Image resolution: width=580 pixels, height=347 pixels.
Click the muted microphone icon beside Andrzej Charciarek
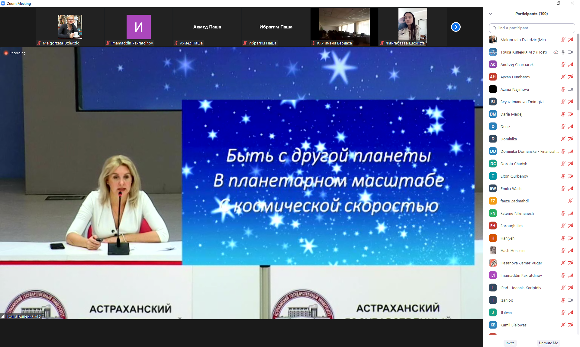563,64
